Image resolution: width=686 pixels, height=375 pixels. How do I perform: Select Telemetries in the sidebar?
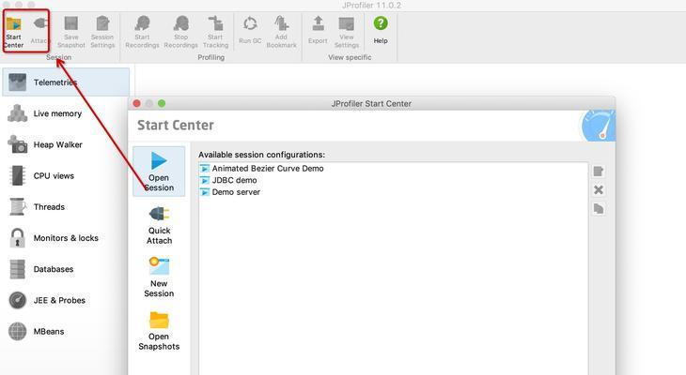66,82
